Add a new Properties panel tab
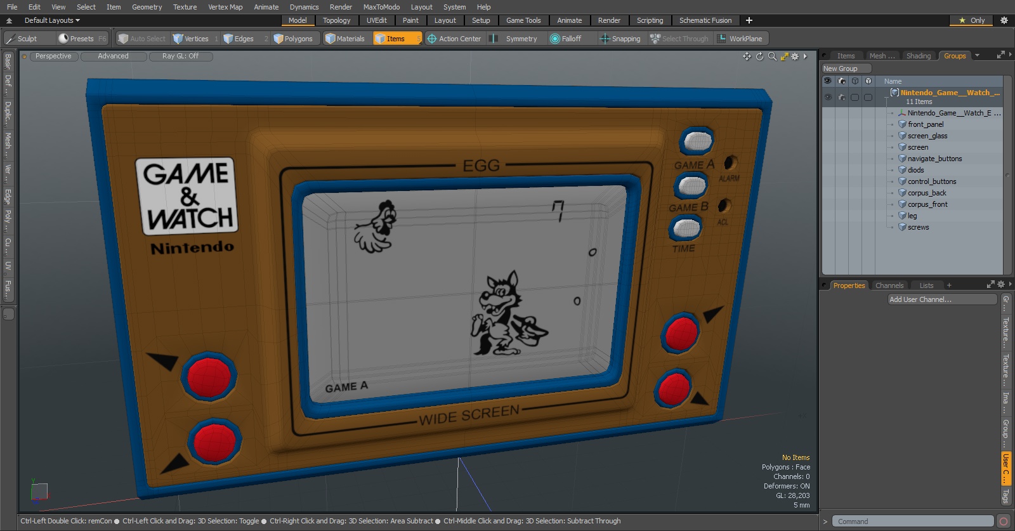The width and height of the screenshot is (1015, 531). tap(949, 285)
